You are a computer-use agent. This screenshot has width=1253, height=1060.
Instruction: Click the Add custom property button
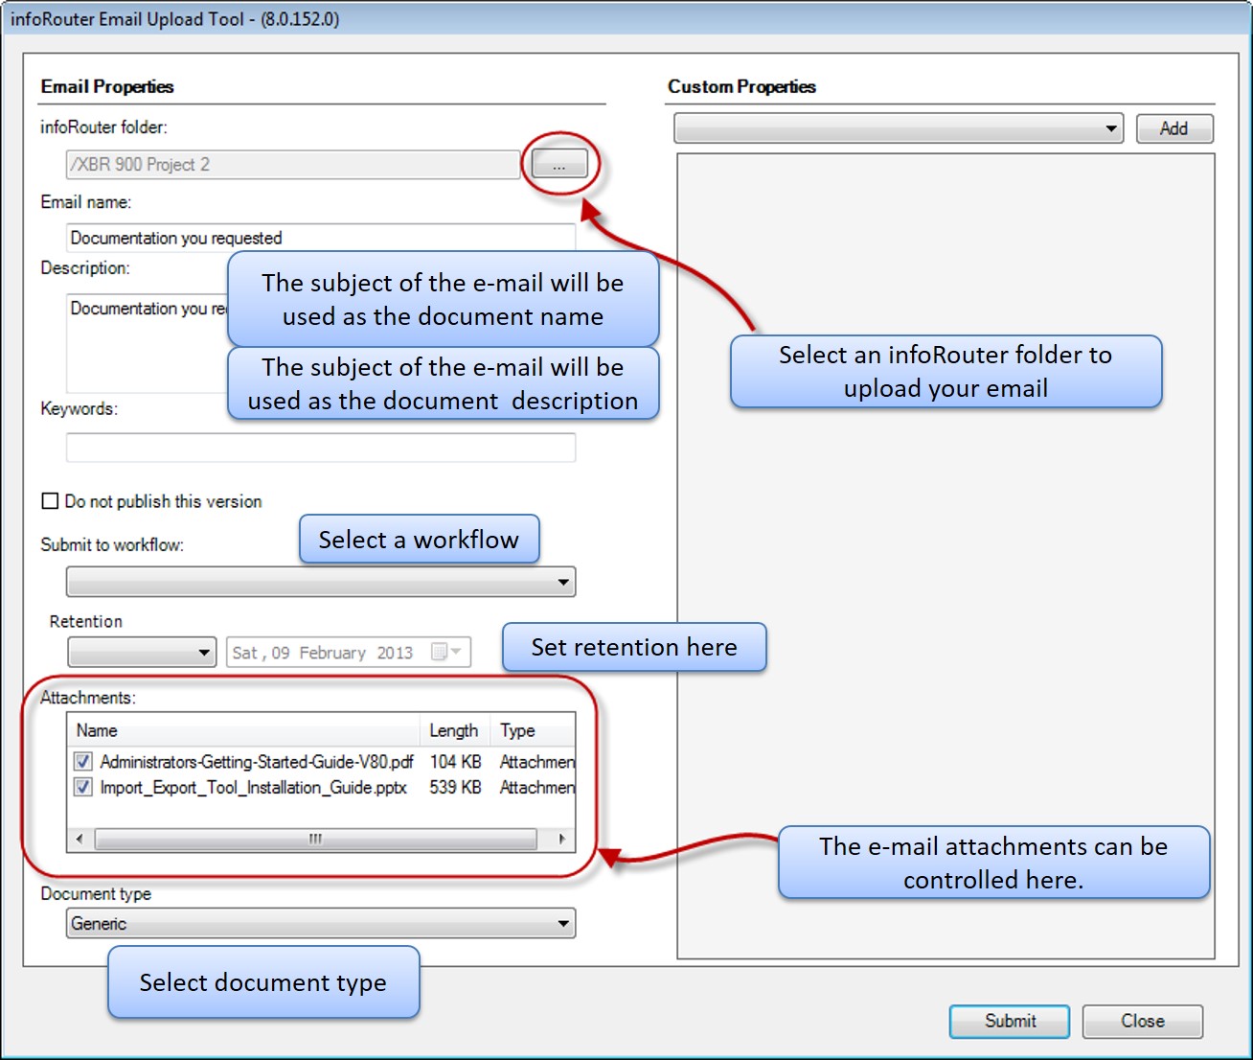(x=1174, y=128)
